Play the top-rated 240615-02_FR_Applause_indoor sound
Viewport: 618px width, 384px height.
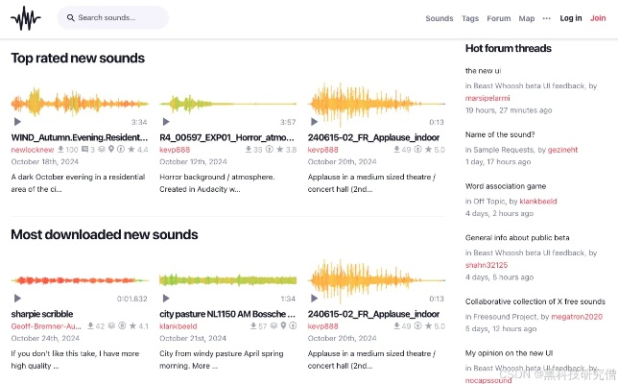314,122
